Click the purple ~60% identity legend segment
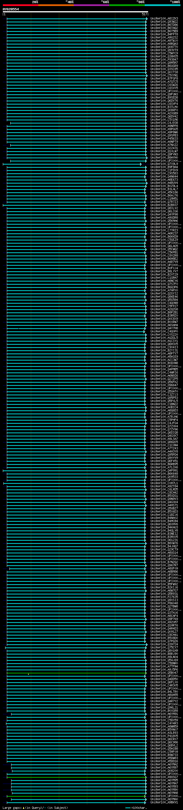The height and width of the screenshot is (810, 183). [x=91, y=5]
